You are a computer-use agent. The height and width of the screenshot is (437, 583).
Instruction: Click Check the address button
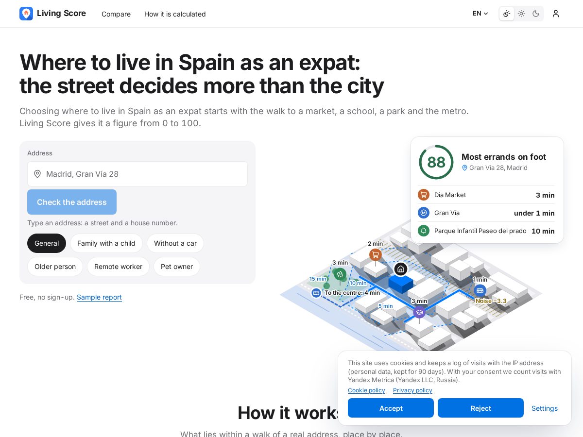pos(72,202)
